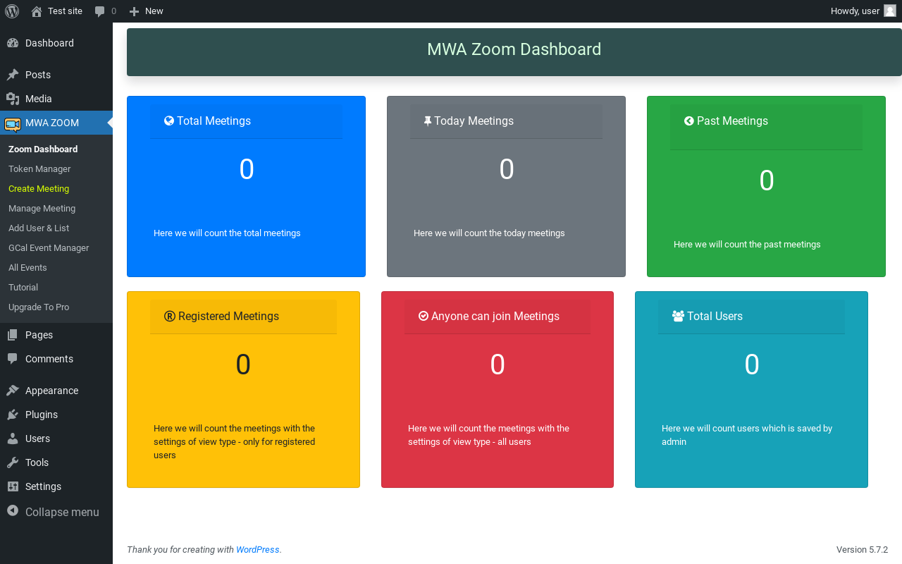This screenshot has height=564, width=902.
Task: Open the Tools menu
Action: (56, 462)
